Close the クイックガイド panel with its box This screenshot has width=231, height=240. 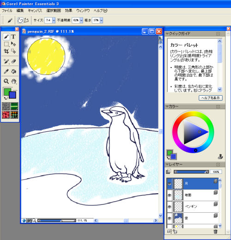coord(218,34)
